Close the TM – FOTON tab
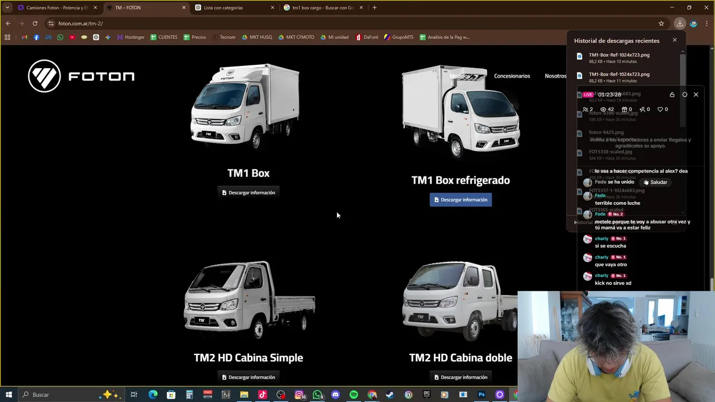The image size is (715, 402). click(184, 8)
